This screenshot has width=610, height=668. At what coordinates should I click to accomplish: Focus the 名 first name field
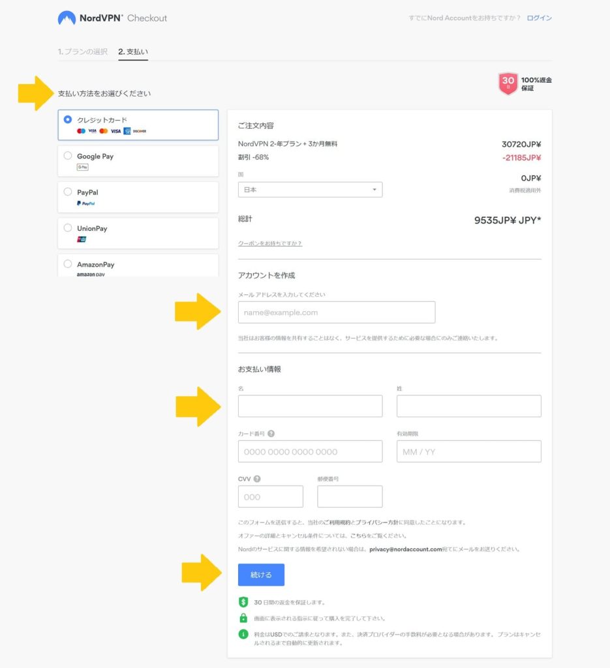(x=310, y=406)
